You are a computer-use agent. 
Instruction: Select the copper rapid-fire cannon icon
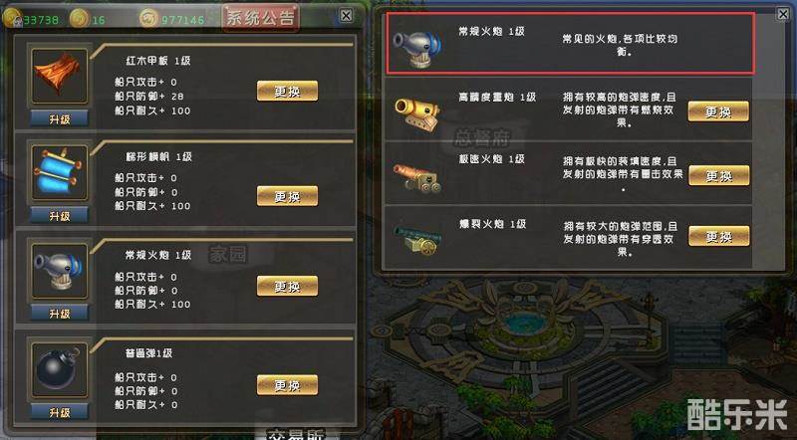(x=416, y=177)
